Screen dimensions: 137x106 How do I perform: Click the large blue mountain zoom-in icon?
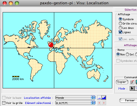(x=104, y=98)
